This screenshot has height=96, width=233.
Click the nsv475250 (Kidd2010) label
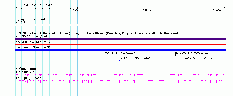pyautogui.click(x=196, y=58)
